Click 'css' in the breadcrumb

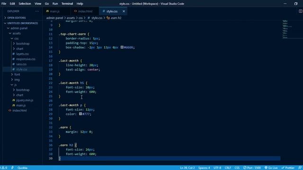[80, 18]
